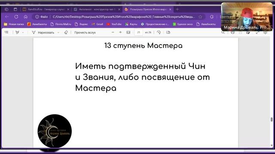Image resolution: width=275 pixels, height=154 pixels.
Task: Fit the PDF page to width
Action: click(x=128, y=33)
